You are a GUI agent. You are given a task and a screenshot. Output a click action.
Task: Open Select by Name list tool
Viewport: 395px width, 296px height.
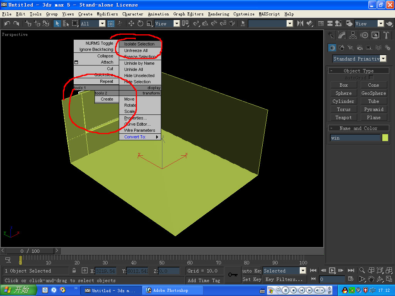(66, 24)
